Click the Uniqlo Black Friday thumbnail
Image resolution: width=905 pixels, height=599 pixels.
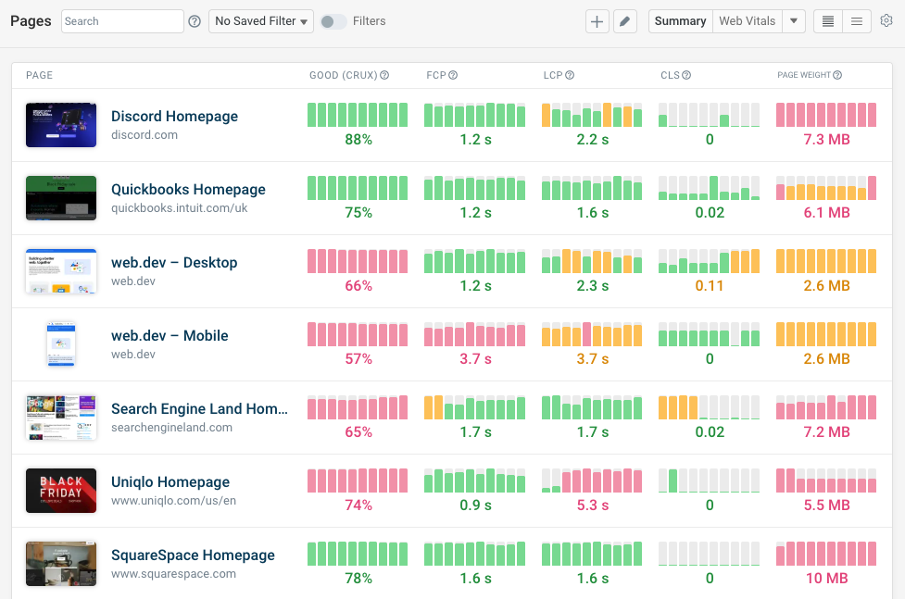click(x=60, y=489)
